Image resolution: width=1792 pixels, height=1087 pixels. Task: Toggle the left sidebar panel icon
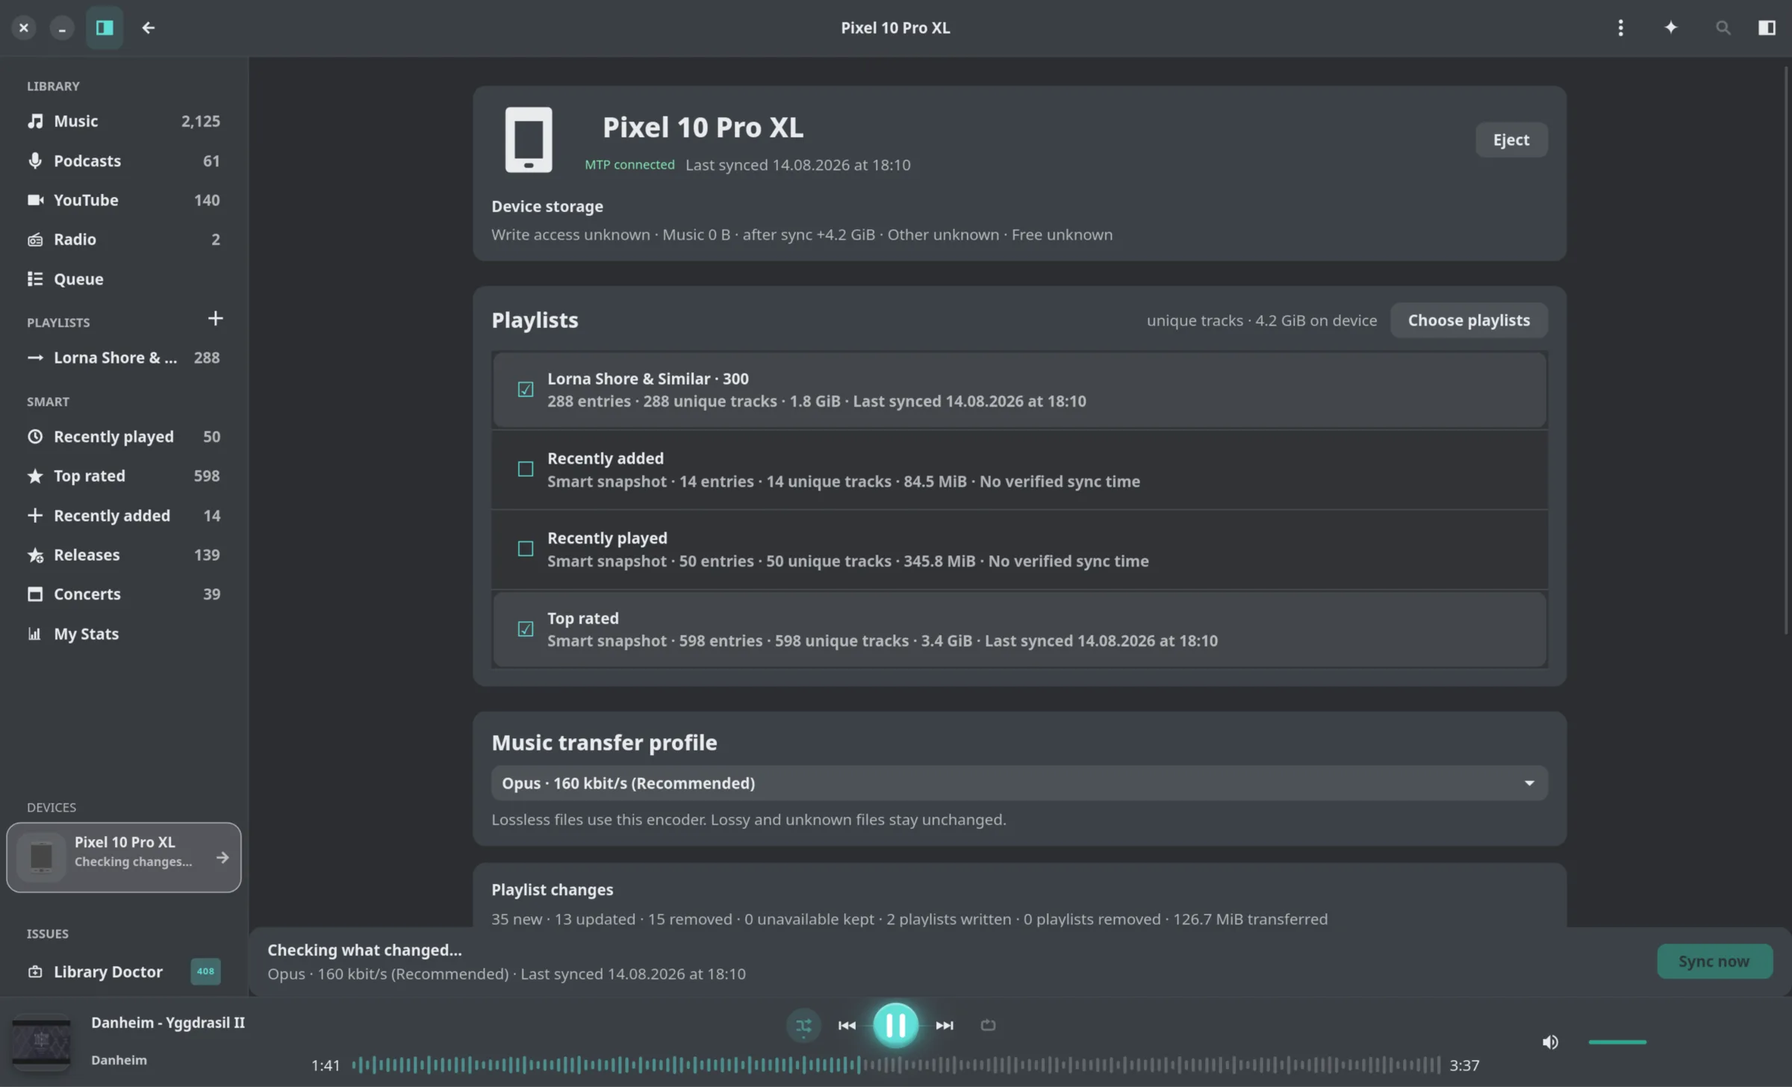click(x=105, y=28)
